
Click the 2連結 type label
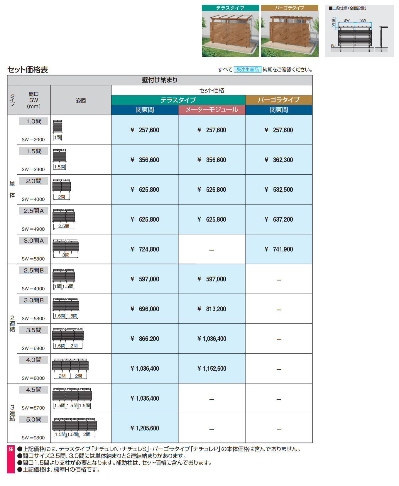tap(12, 324)
